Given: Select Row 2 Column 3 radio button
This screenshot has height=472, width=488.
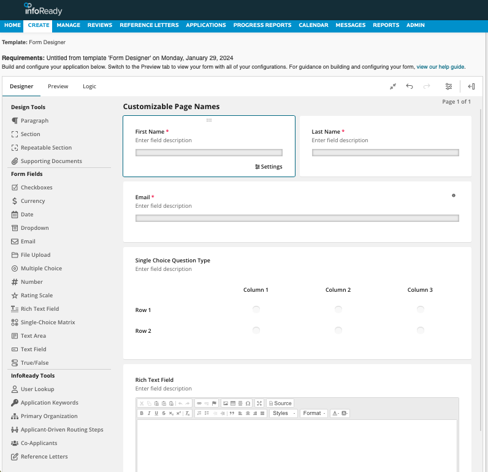Looking at the screenshot, I should (x=421, y=330).
